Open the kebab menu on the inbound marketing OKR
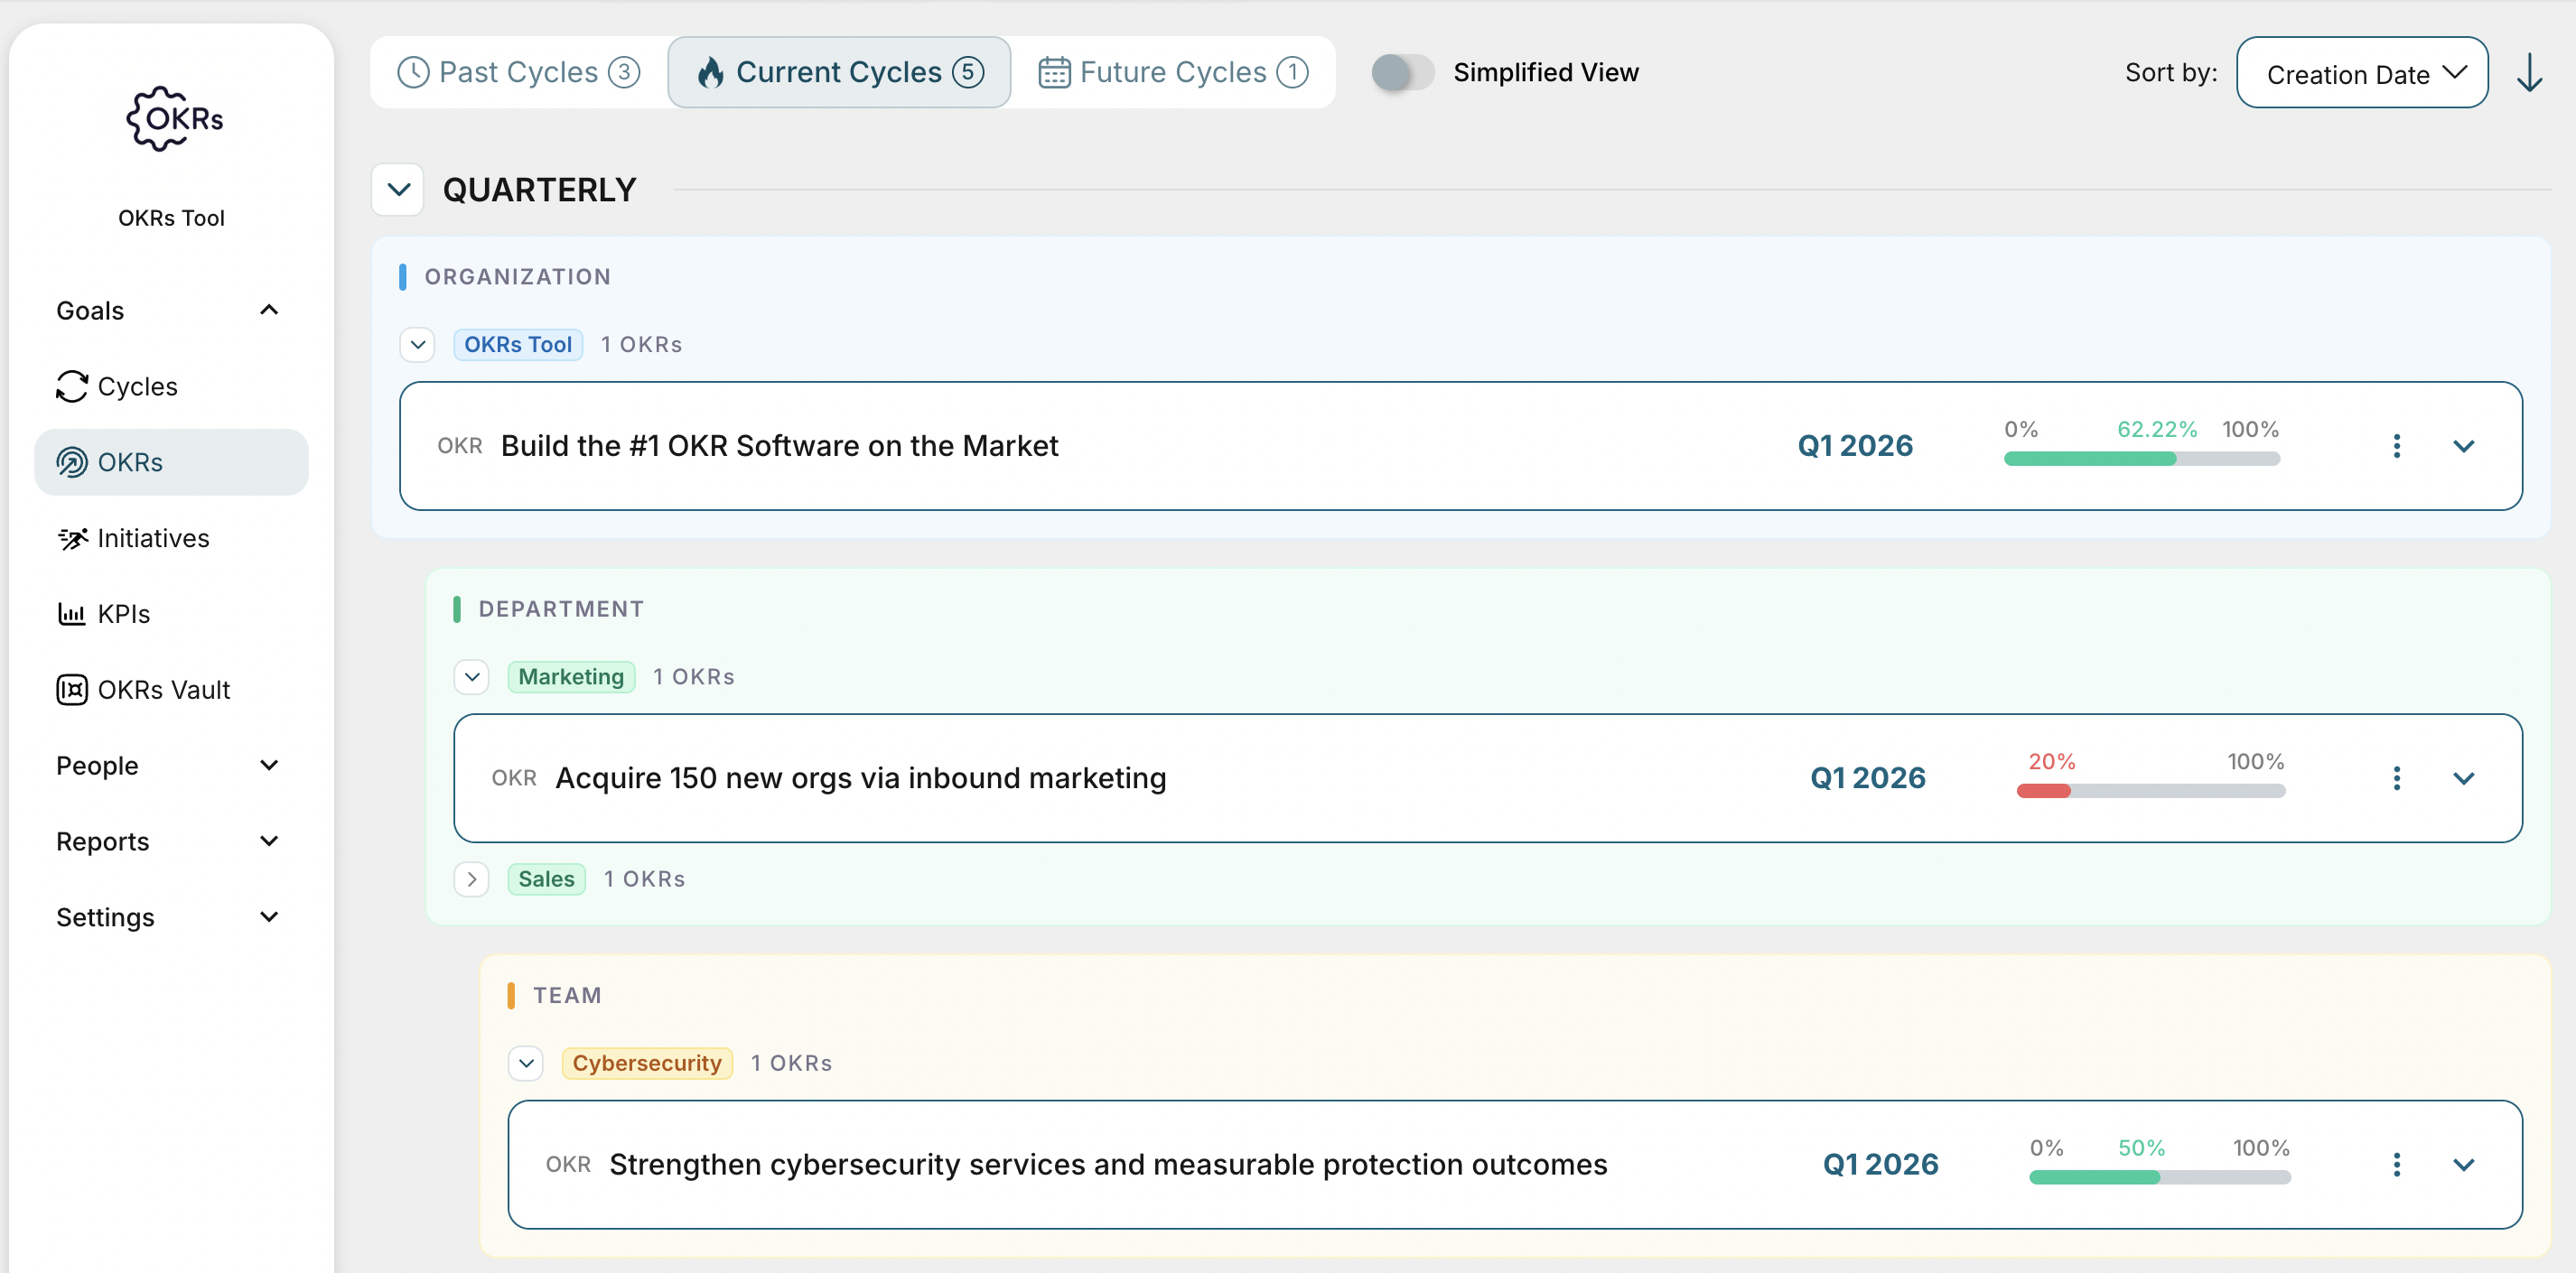 [x=2397, y=778]
